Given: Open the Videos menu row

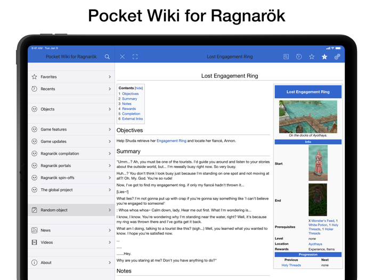Looking at the screenshot, I should [71, 242].
